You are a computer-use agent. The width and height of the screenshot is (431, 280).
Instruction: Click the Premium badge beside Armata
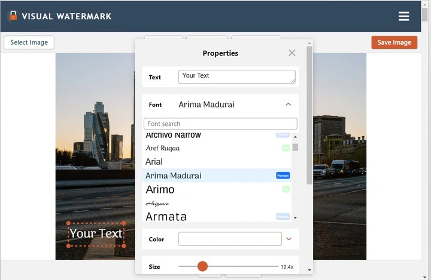pos(283,217)
